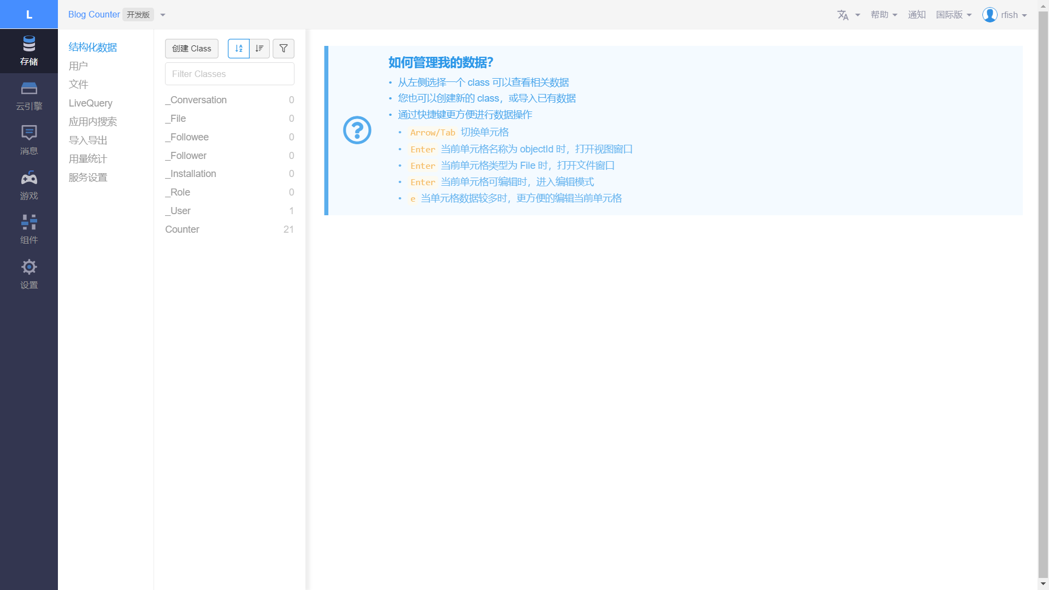The width and height of the screenshot is (1049, 590).
Task: Click the Filter Classes input field
Action: pyautogui.click(x=229, y=74)
